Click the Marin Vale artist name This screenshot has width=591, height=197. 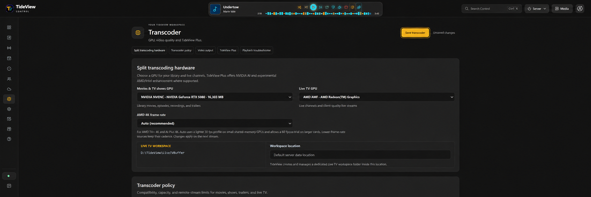(x=229, y=12)
